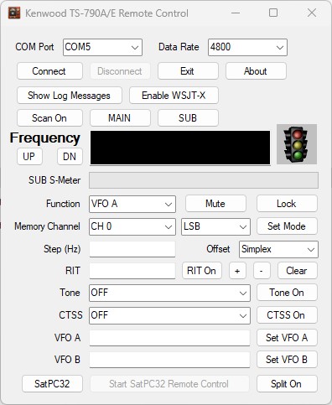
Task: Click the VFO B frequency field
Action: (x=169, y=360)
